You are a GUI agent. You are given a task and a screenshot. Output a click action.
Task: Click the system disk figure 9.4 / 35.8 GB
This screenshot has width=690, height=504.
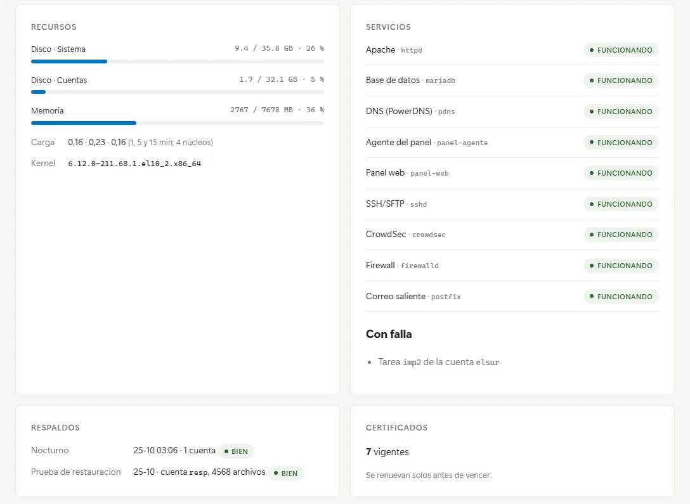tap(264, 48)
